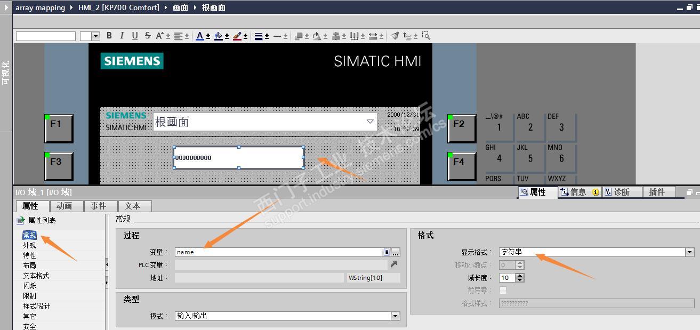Click the F4 function key
This screenshot has width=700, height=330.
pyautogui.click(x=462, y=166)
